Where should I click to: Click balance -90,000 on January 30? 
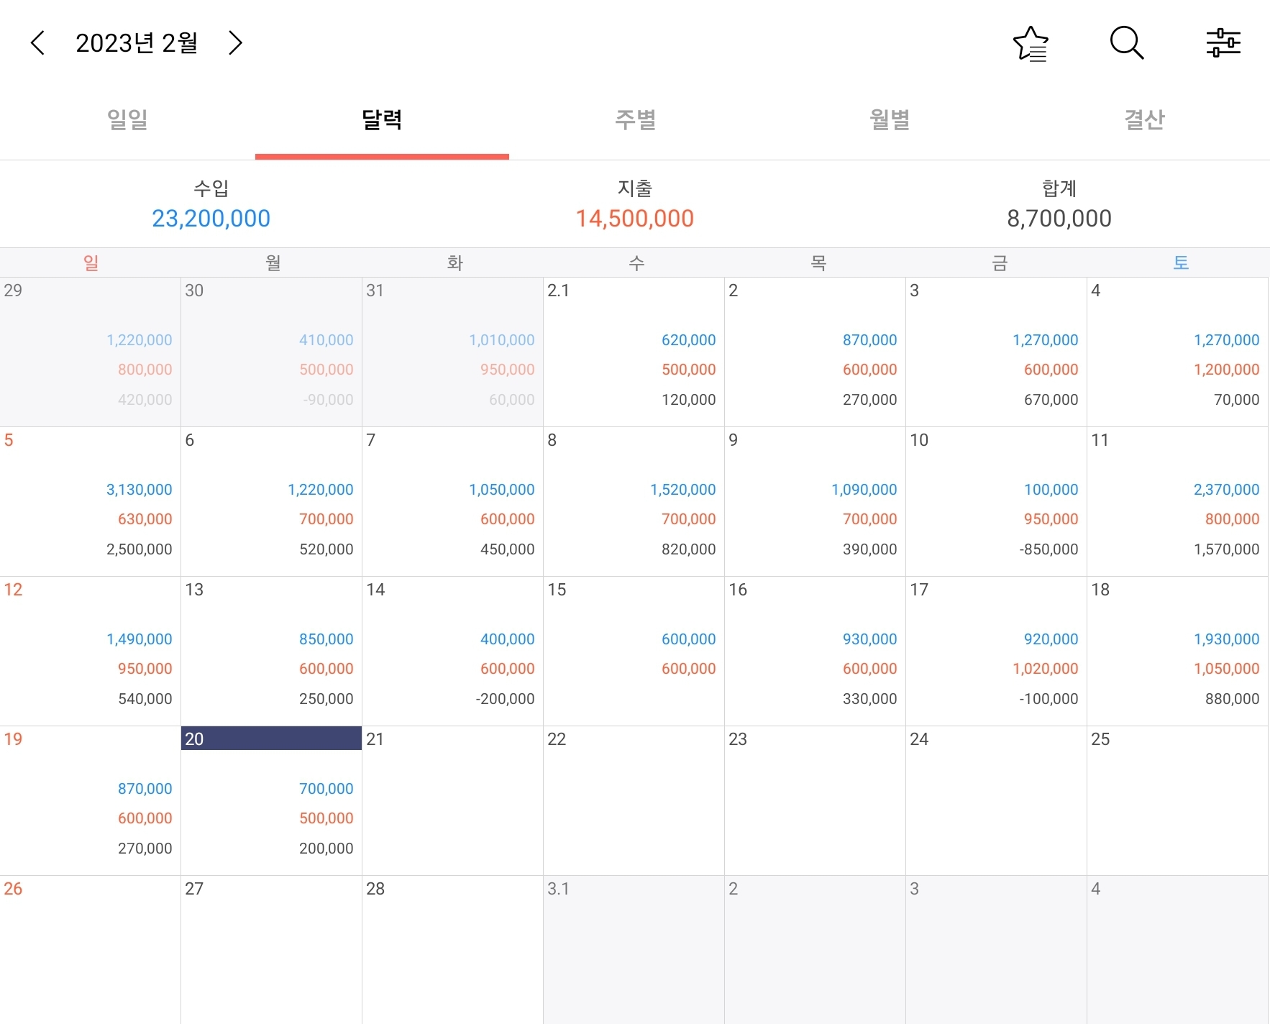(328, 400)
